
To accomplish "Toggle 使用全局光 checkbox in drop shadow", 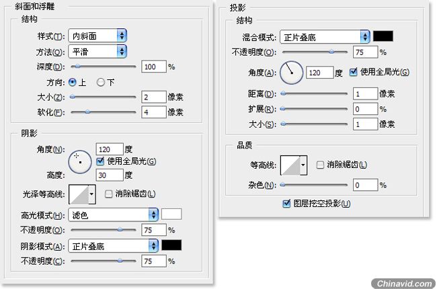I will 354,72.
